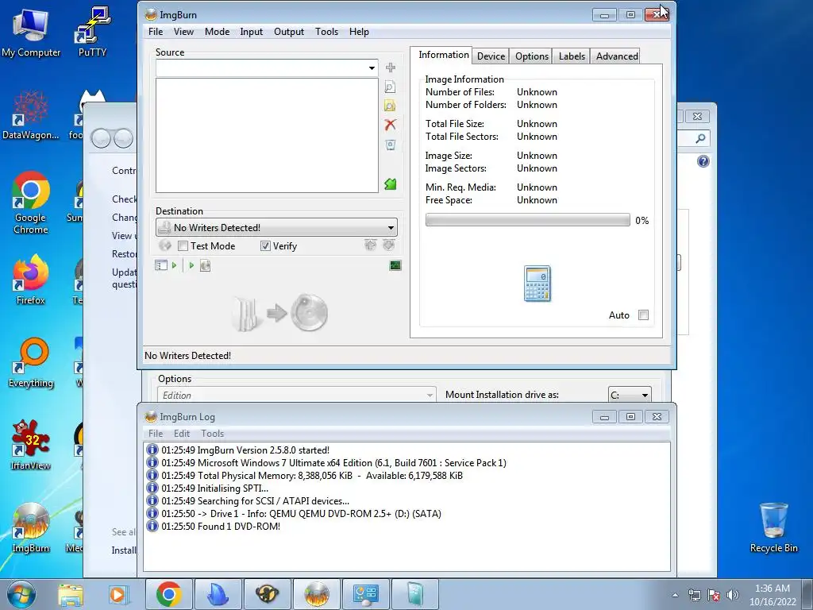The image size is (813, 610).
Task: Click 'Searching for SCSI / ATAPI devices...' log line
Action: tap(255, 501)
